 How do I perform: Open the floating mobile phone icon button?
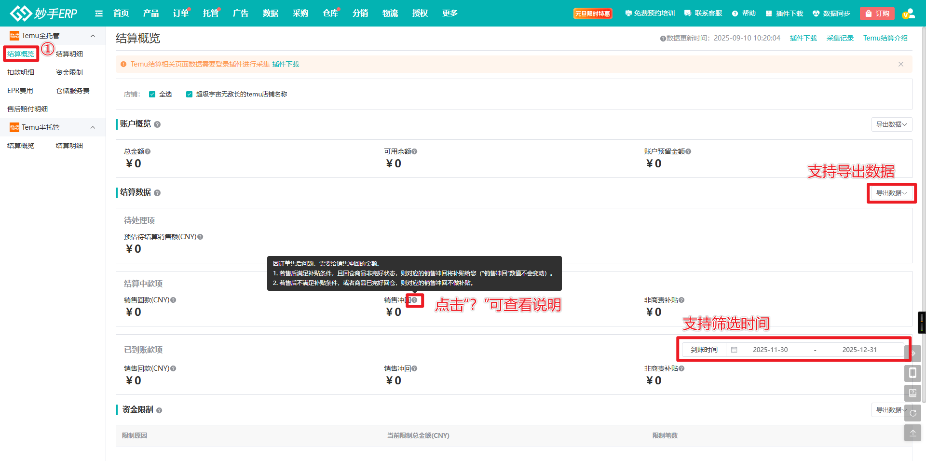tap(912, 373)
